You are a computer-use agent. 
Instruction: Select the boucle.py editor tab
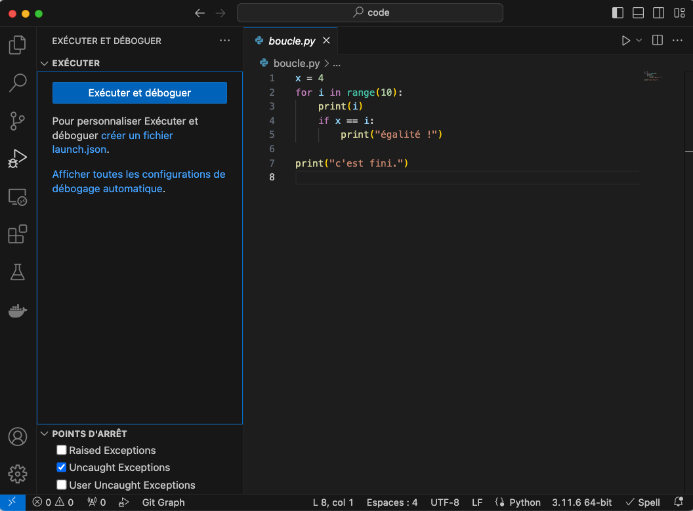point(291,41)
